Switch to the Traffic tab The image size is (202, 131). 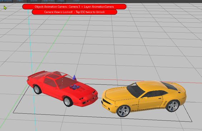(20, 1)
